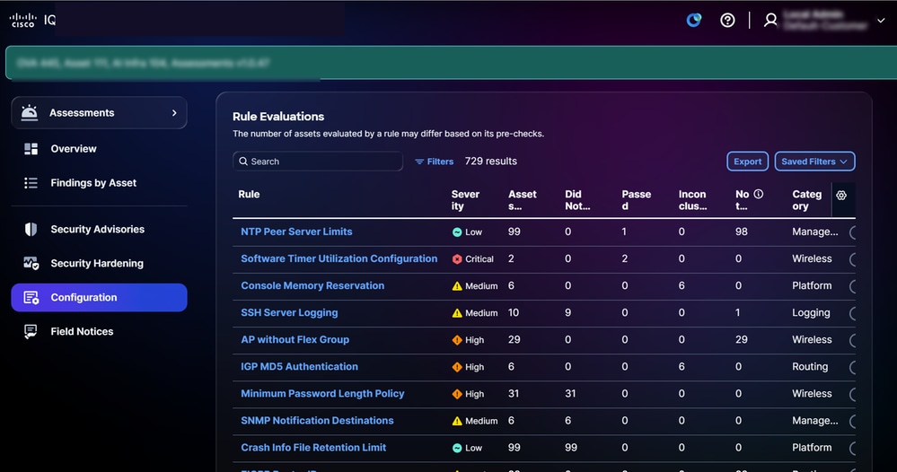This screenshot has width=897, height=472.
Task: Open Field Notices page
Action: (x=82, y=331)
